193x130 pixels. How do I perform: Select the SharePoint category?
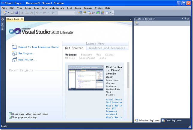87,58
